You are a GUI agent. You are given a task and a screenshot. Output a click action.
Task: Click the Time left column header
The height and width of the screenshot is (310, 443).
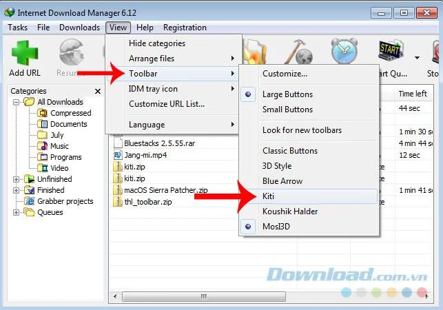[413, 94]
